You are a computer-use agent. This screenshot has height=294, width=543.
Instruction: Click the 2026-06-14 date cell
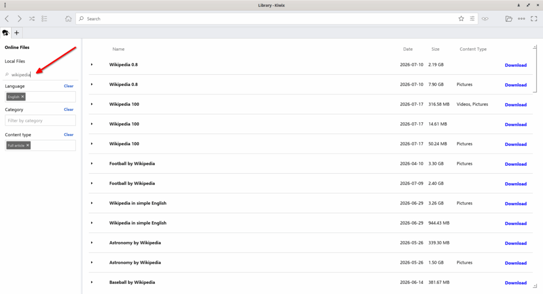point(411,282)
